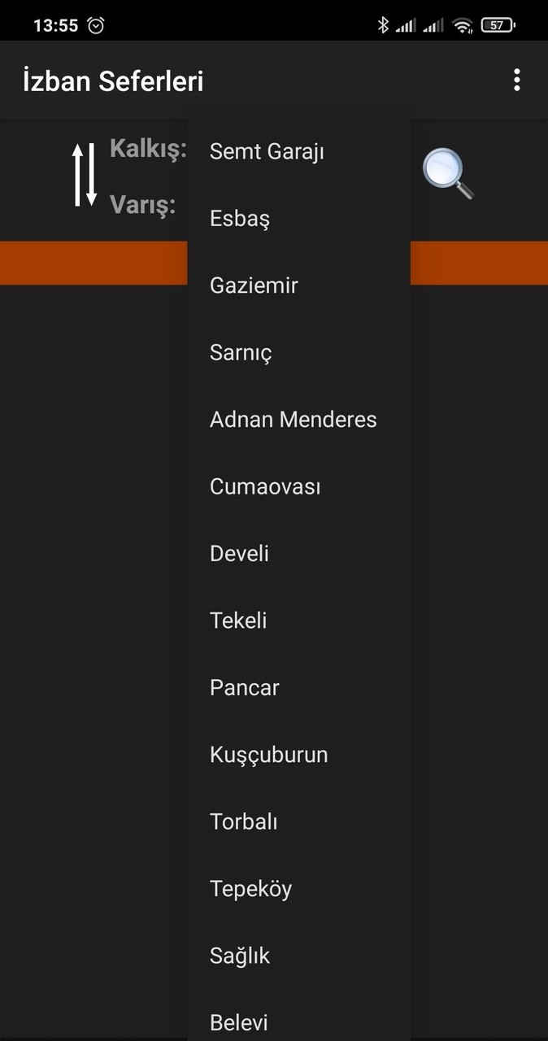Viewport: 548px width, 1041px height.
Task: Tap the signal strength bars icon
Action: click(x=407, y=25)
